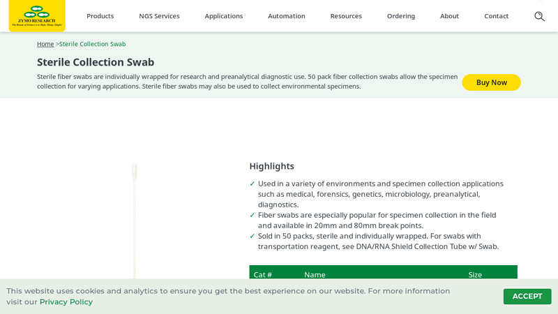Open the Privacy Policy link
This screenshot has width=558, height=314.
[66, 302]
